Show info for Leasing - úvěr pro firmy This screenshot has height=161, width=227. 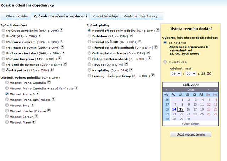click(x=153, y=76)
